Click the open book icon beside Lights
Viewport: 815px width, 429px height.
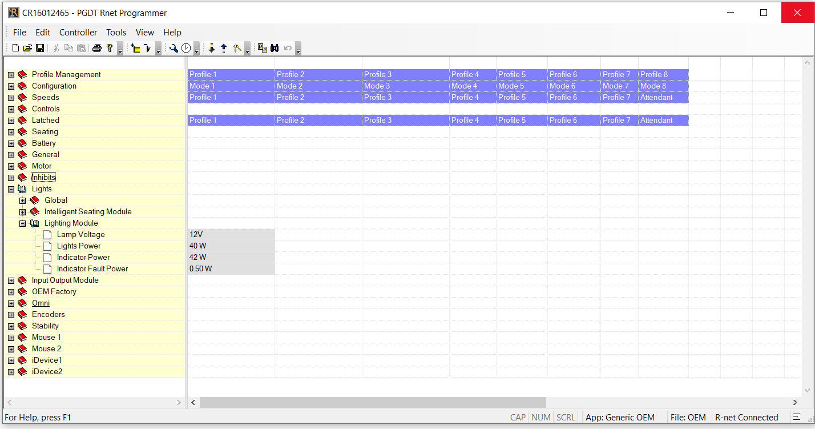click(22, 189)
